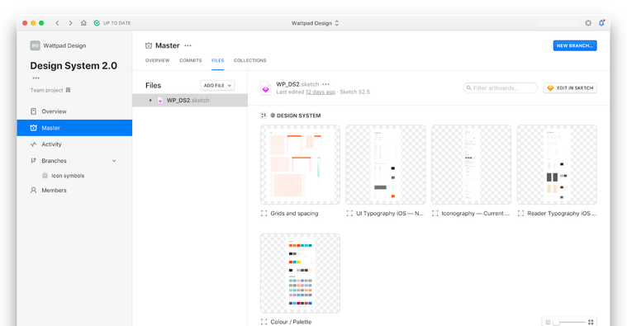Go back with the left arrow icon
Screen dimensions: 627x326
(57, 23)
